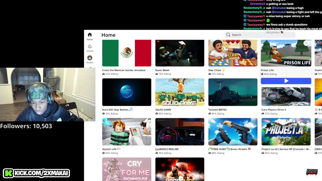Click the 89% Rating text
This screenshot has height=181, width=322.
[x=218, y=114]
